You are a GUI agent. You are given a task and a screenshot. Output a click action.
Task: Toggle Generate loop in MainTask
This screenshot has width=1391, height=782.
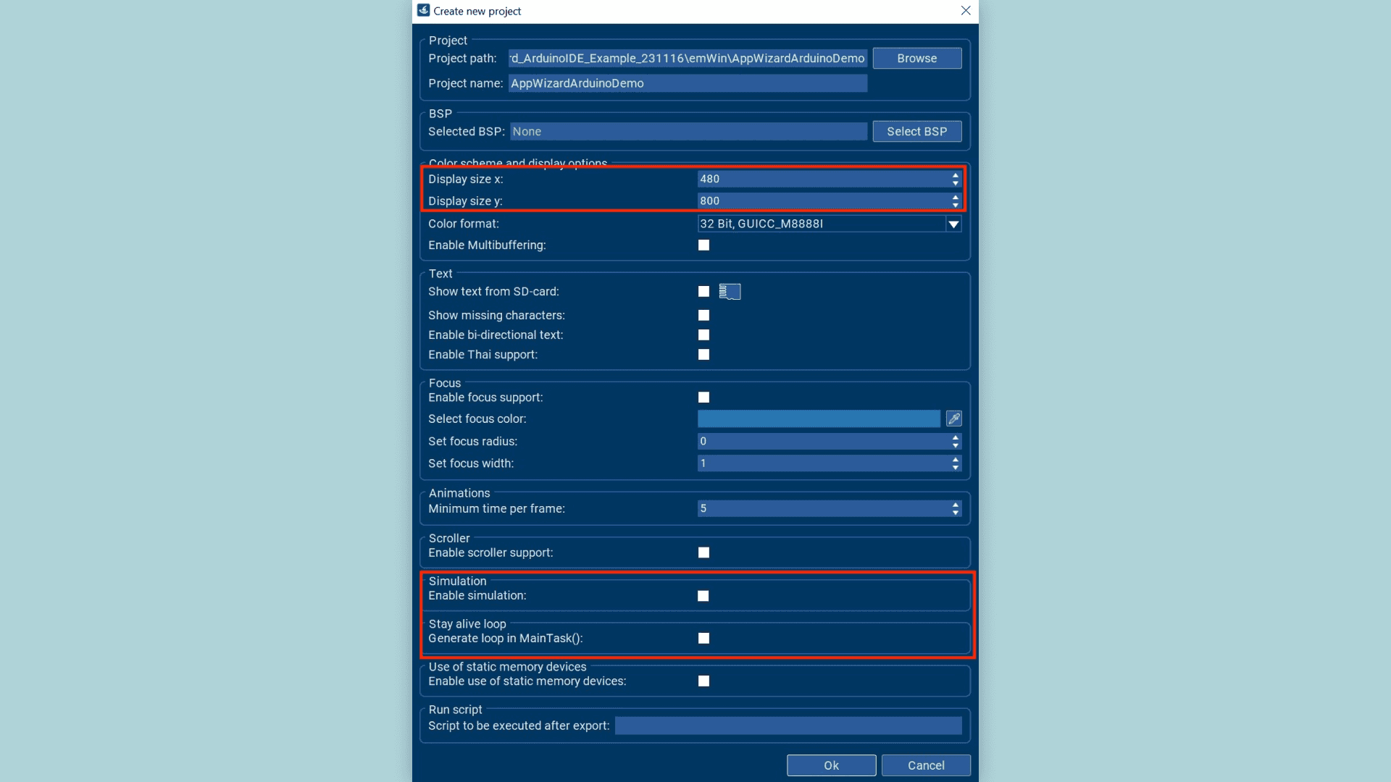703,638
